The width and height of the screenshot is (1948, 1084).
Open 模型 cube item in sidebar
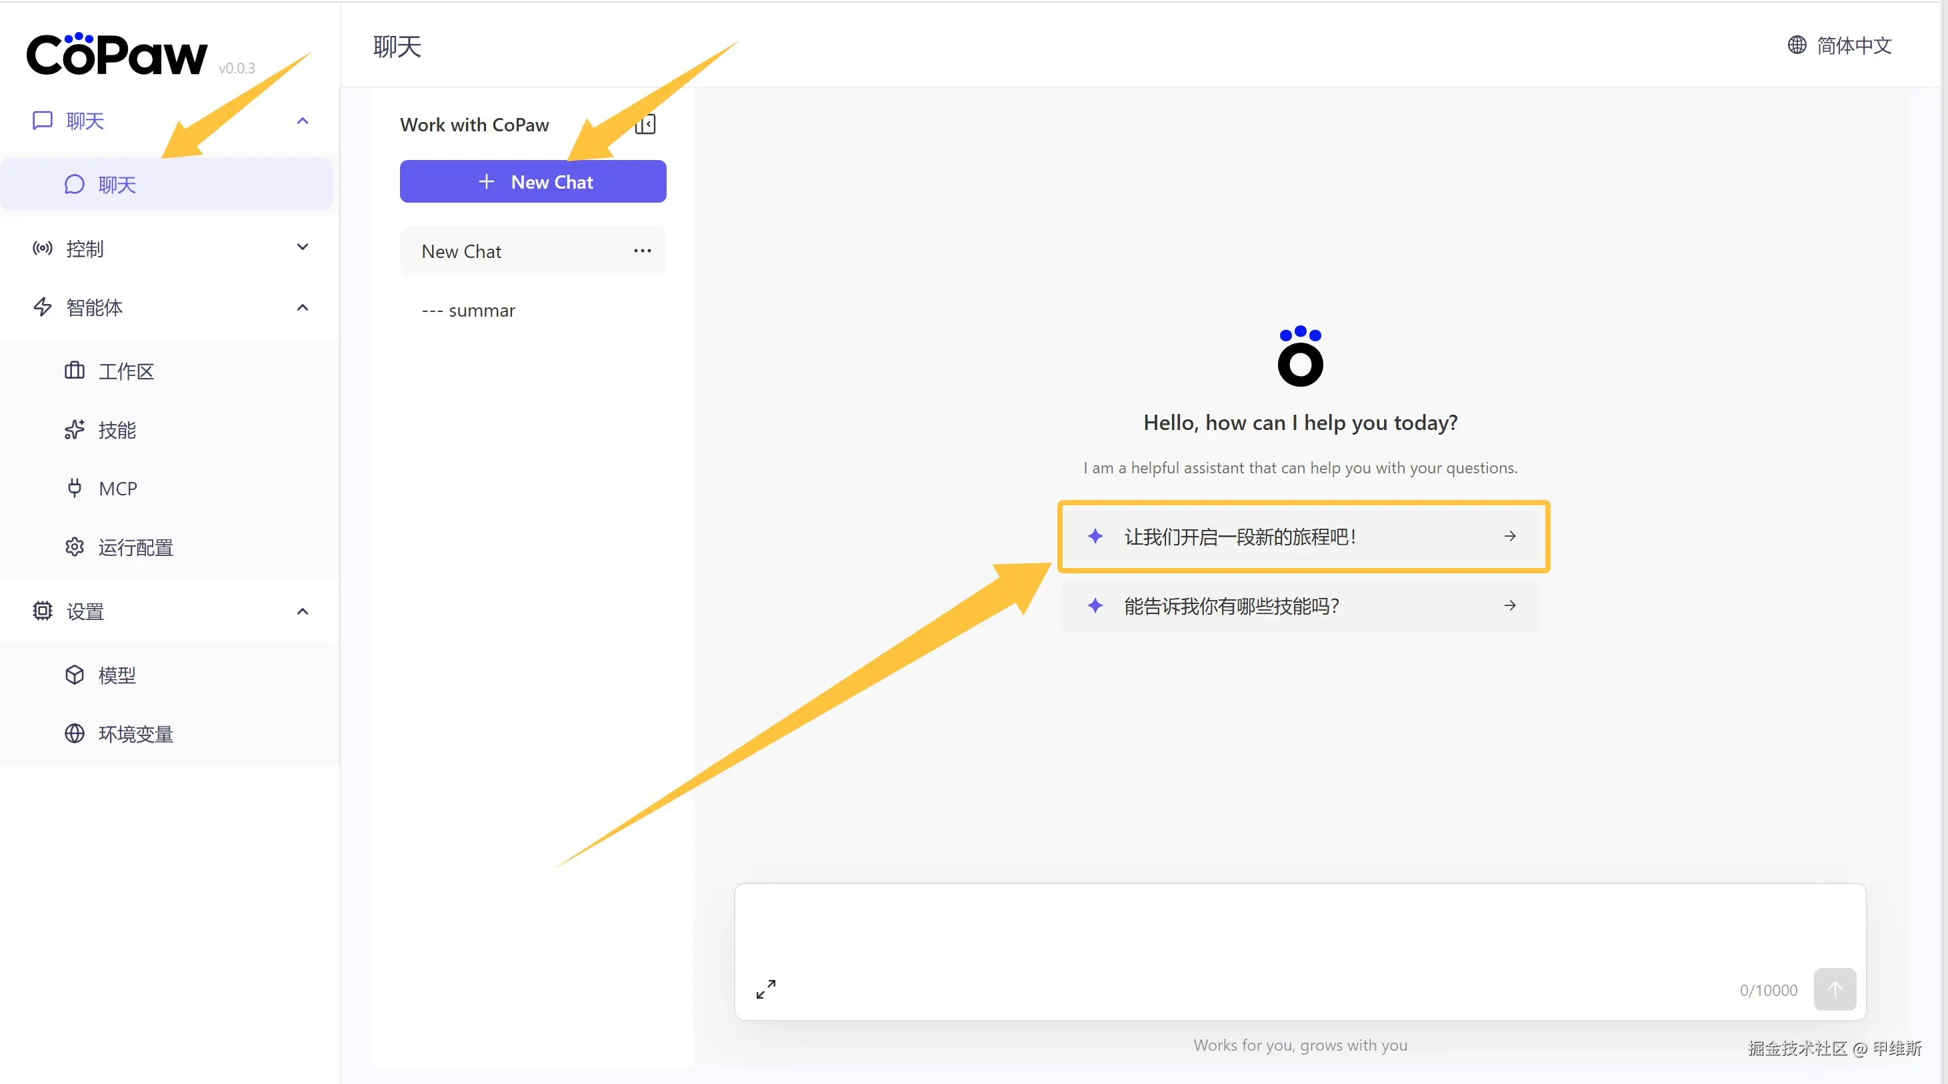coord(117,675)
